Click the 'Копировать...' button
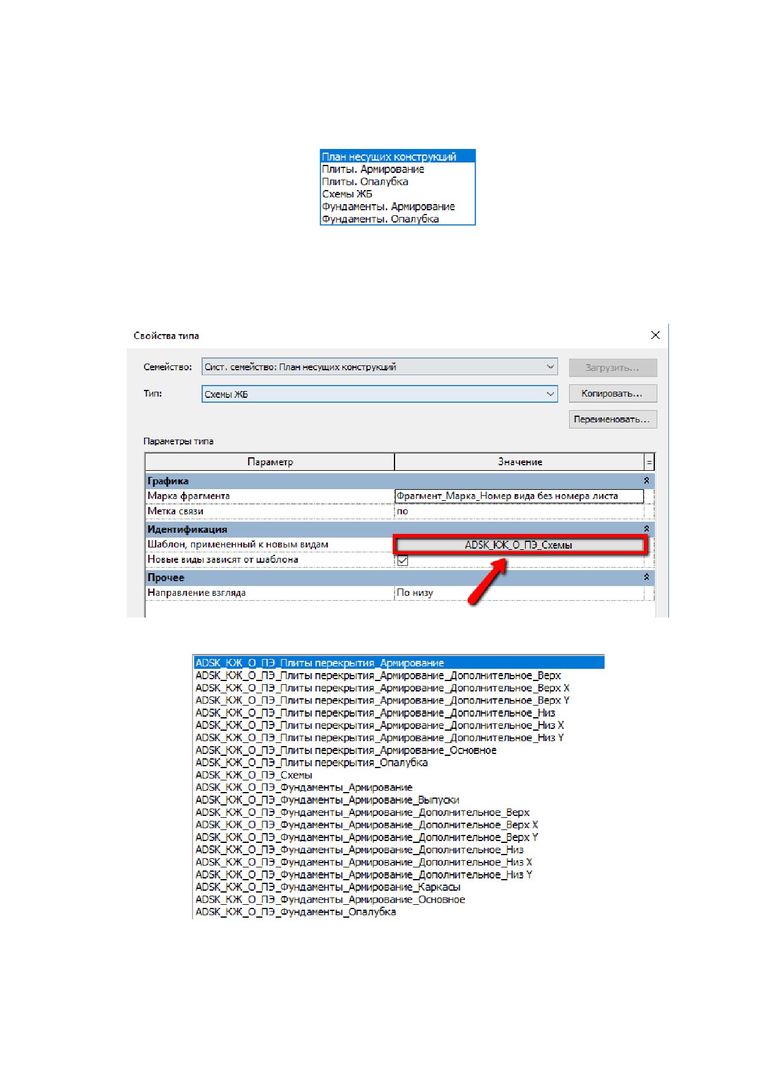Screen dimensions: 759x1074 (613, 394)
